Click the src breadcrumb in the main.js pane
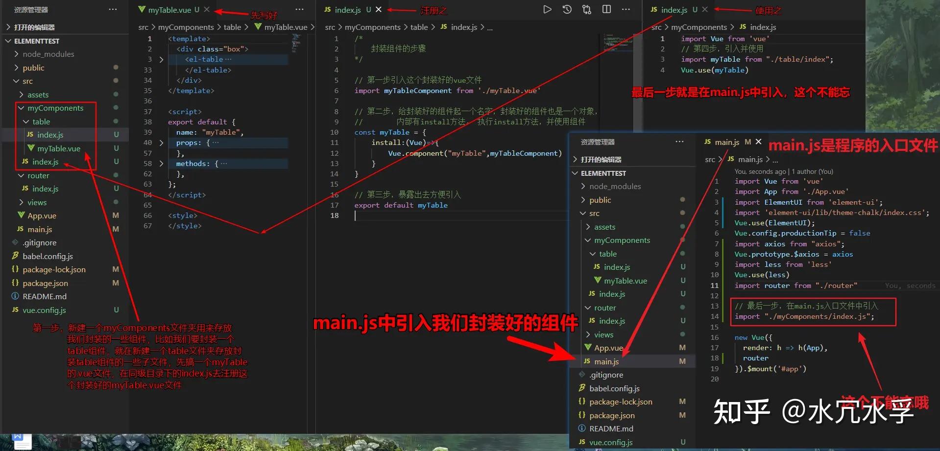The image size is (940, 451). tap(710, 159)
